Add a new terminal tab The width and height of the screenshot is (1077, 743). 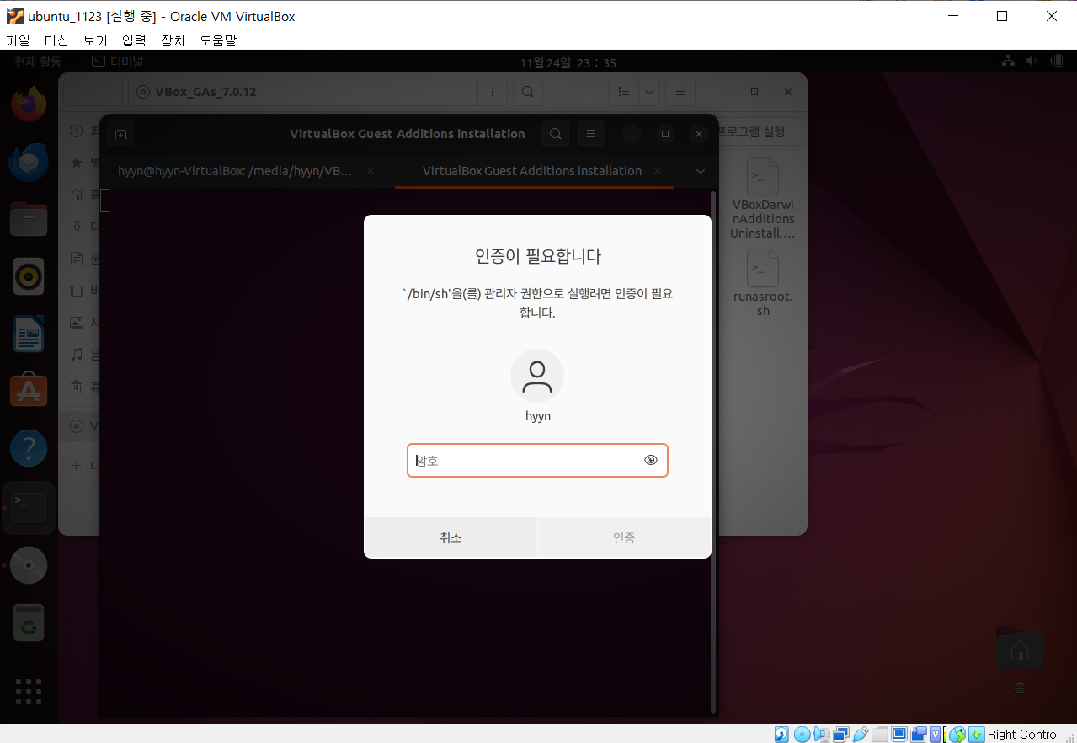pyautogui.click(x=120, y=134)
